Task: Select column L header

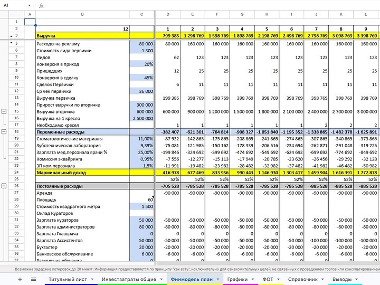Action: point(365,14)
